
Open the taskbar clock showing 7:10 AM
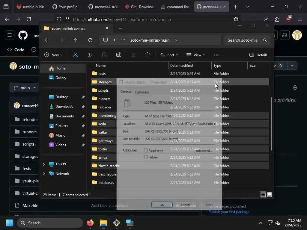coord(293,223)
